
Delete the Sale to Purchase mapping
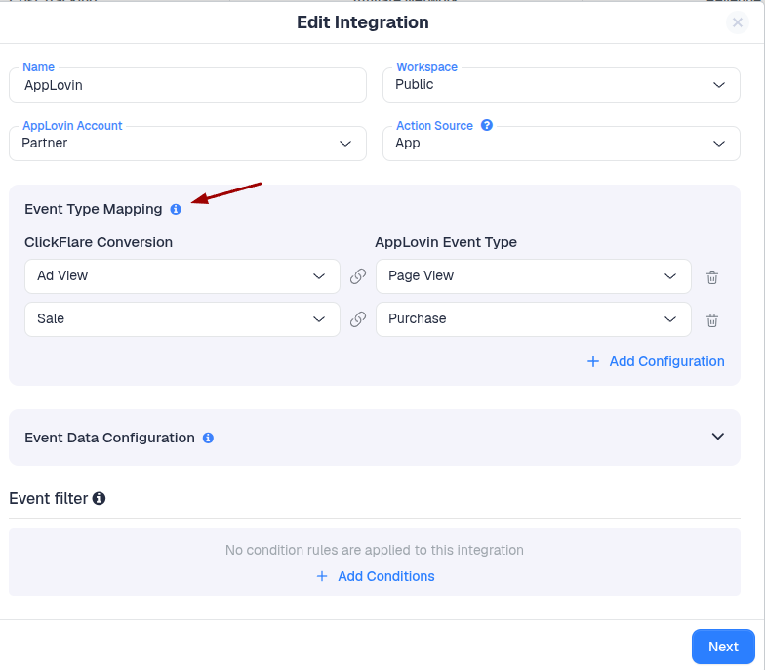712,320
